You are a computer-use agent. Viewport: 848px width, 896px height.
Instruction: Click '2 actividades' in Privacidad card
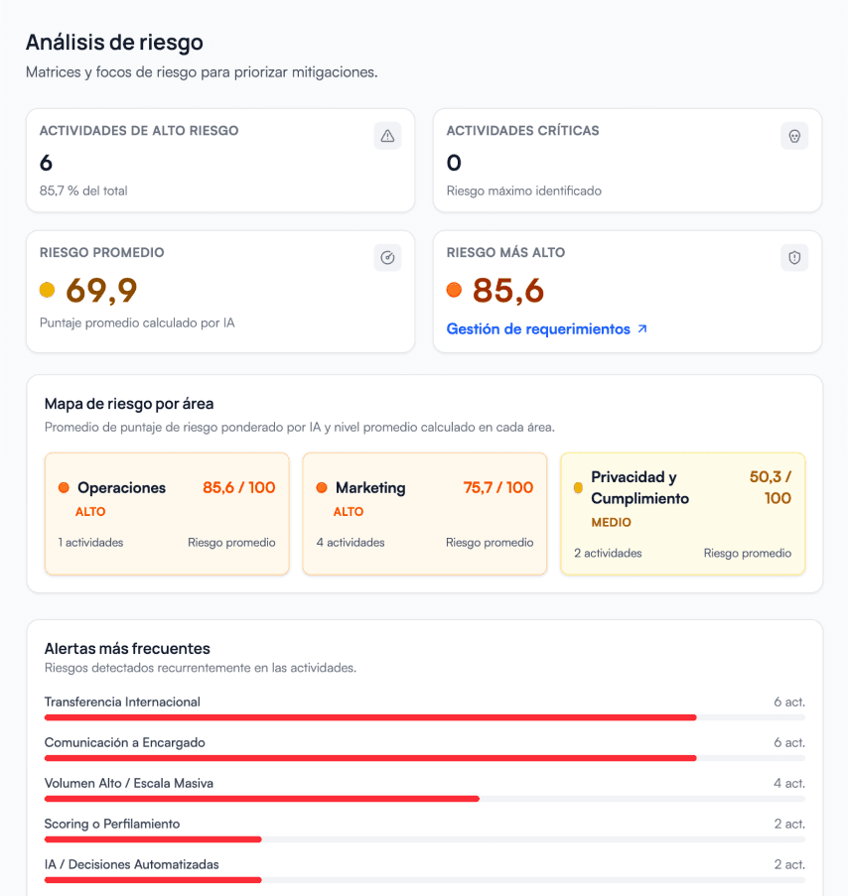608,553
